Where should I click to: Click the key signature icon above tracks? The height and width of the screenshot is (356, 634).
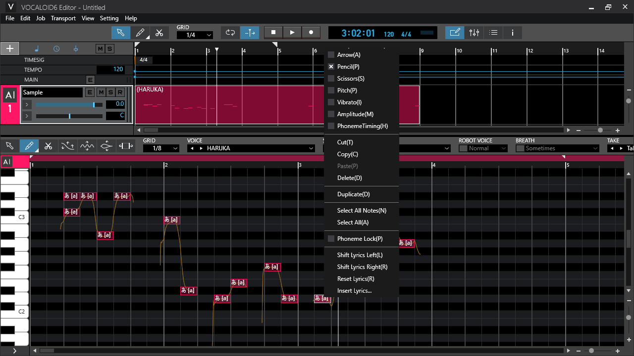pos(76,48)
